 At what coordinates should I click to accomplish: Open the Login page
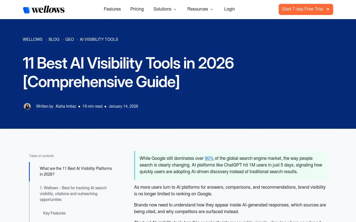(x=229, y=9)
